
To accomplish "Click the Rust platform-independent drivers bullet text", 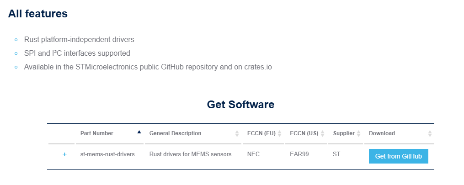I will 79,40.
